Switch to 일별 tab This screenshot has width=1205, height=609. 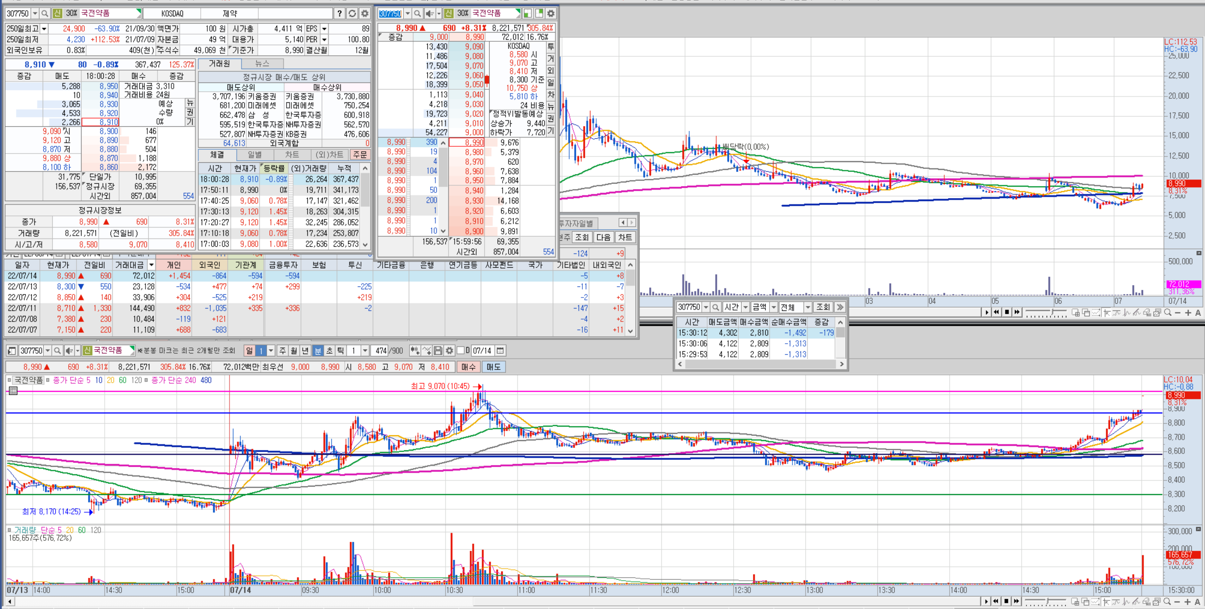pyautogui.click(x=254, y=155)
